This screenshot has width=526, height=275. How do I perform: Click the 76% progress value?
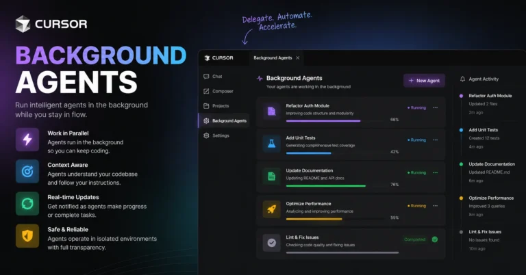[x=394, y=185]
